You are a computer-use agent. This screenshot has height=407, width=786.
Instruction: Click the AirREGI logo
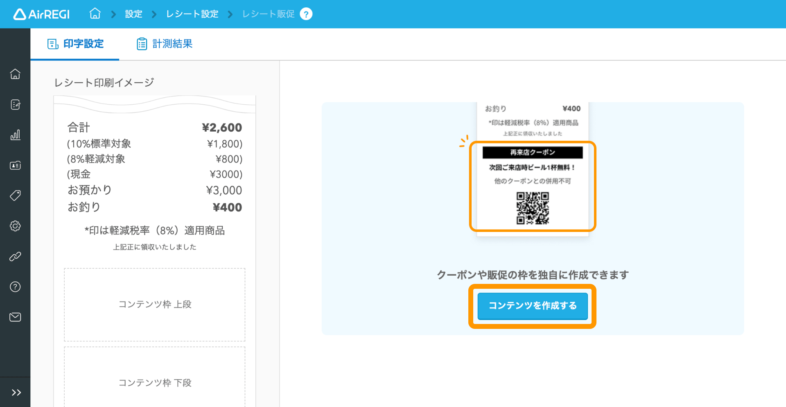(x=41, y=14)
